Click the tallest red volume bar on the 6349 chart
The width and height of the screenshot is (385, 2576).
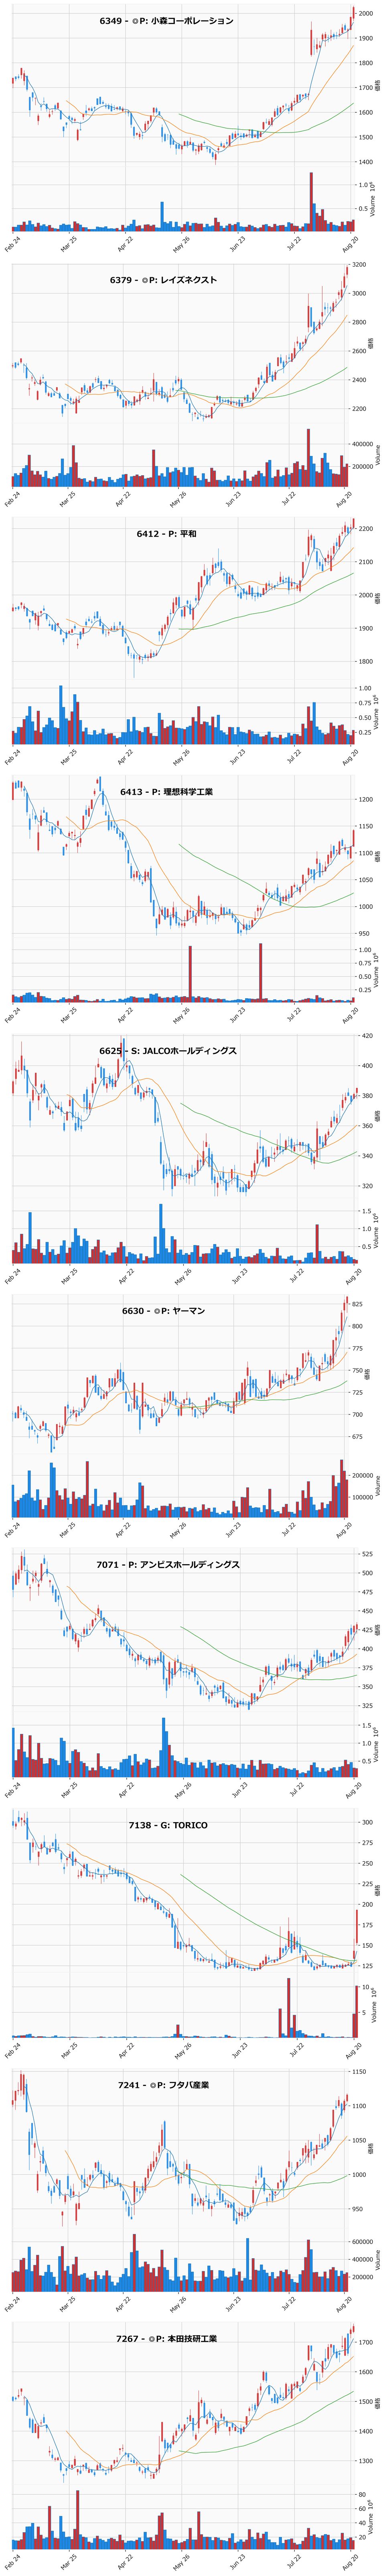(311, 202)
